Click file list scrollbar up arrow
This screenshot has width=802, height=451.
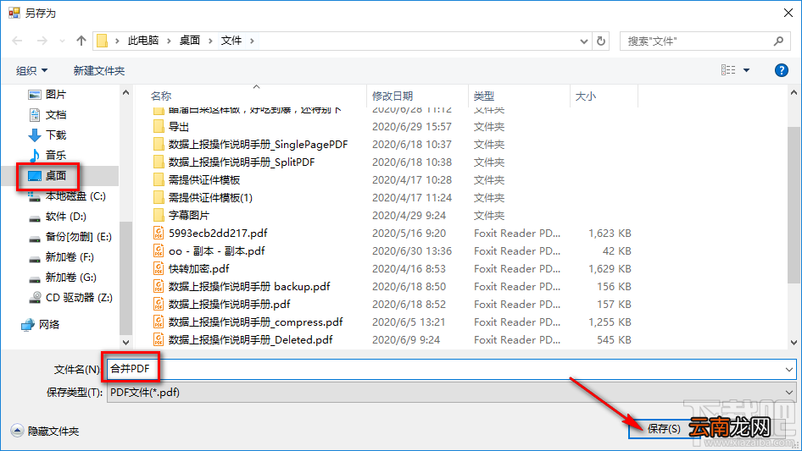coord(794,92)
